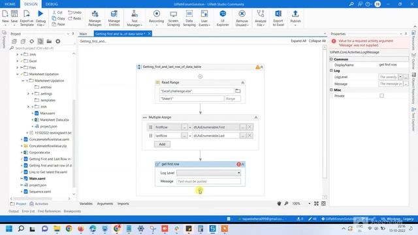Open project settings gear icon
Viewport: 418px width, 235px height.
pos(58,41)
